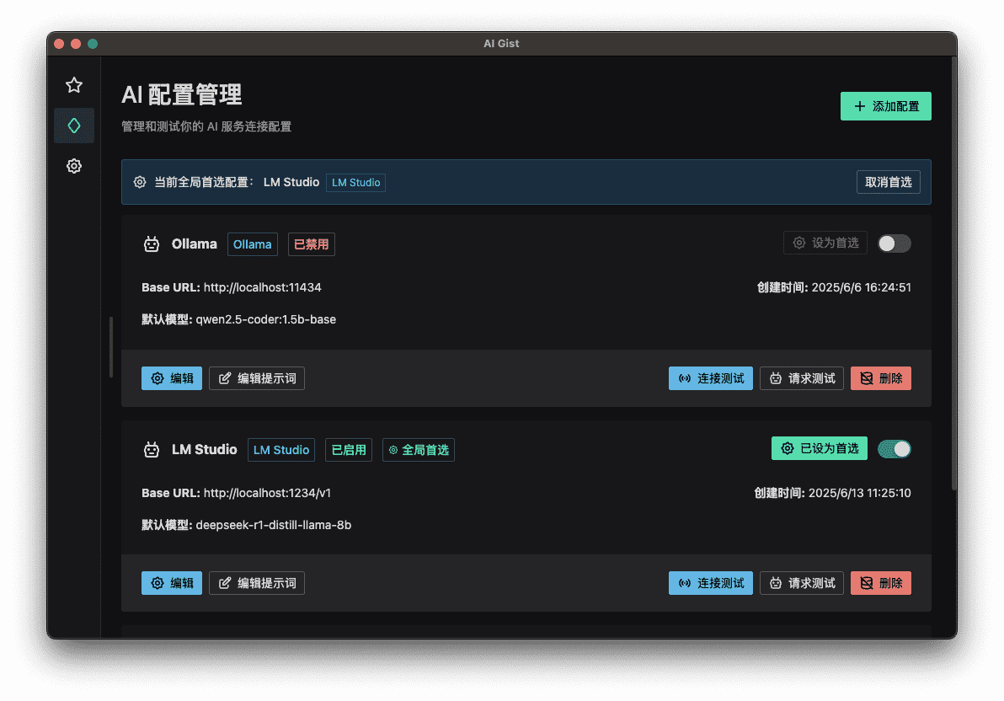The image size is (1004, 701).
Task: Click the Ollama provider tag
Action: pos(253,244)
